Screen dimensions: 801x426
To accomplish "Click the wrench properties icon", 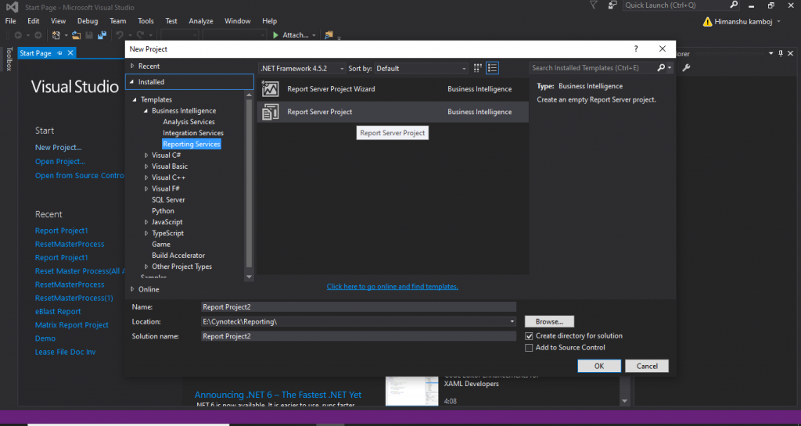I will [x=686, y=69].
